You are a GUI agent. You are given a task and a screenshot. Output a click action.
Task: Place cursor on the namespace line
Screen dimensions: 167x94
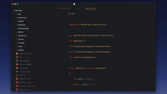(x=88, y=25)
